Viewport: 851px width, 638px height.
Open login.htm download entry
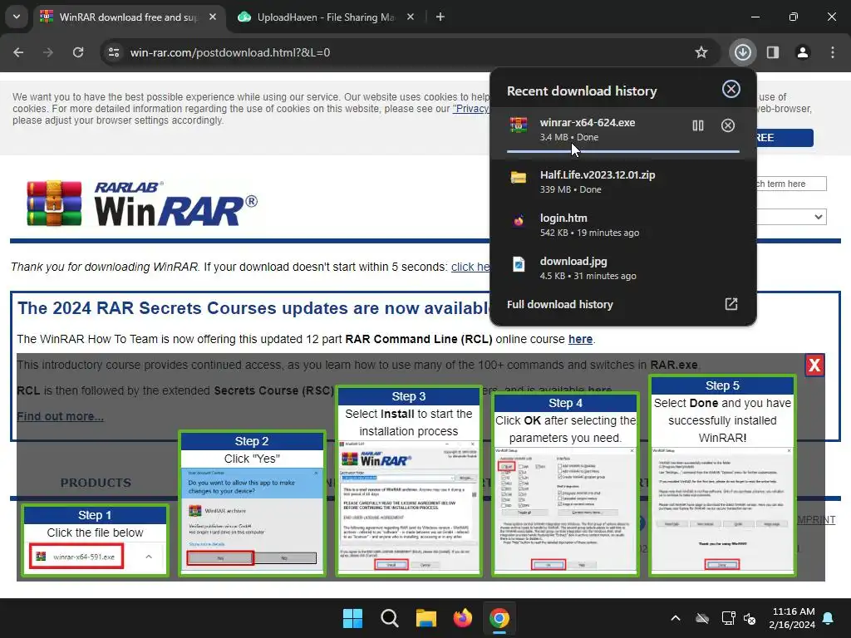[623, 224]
